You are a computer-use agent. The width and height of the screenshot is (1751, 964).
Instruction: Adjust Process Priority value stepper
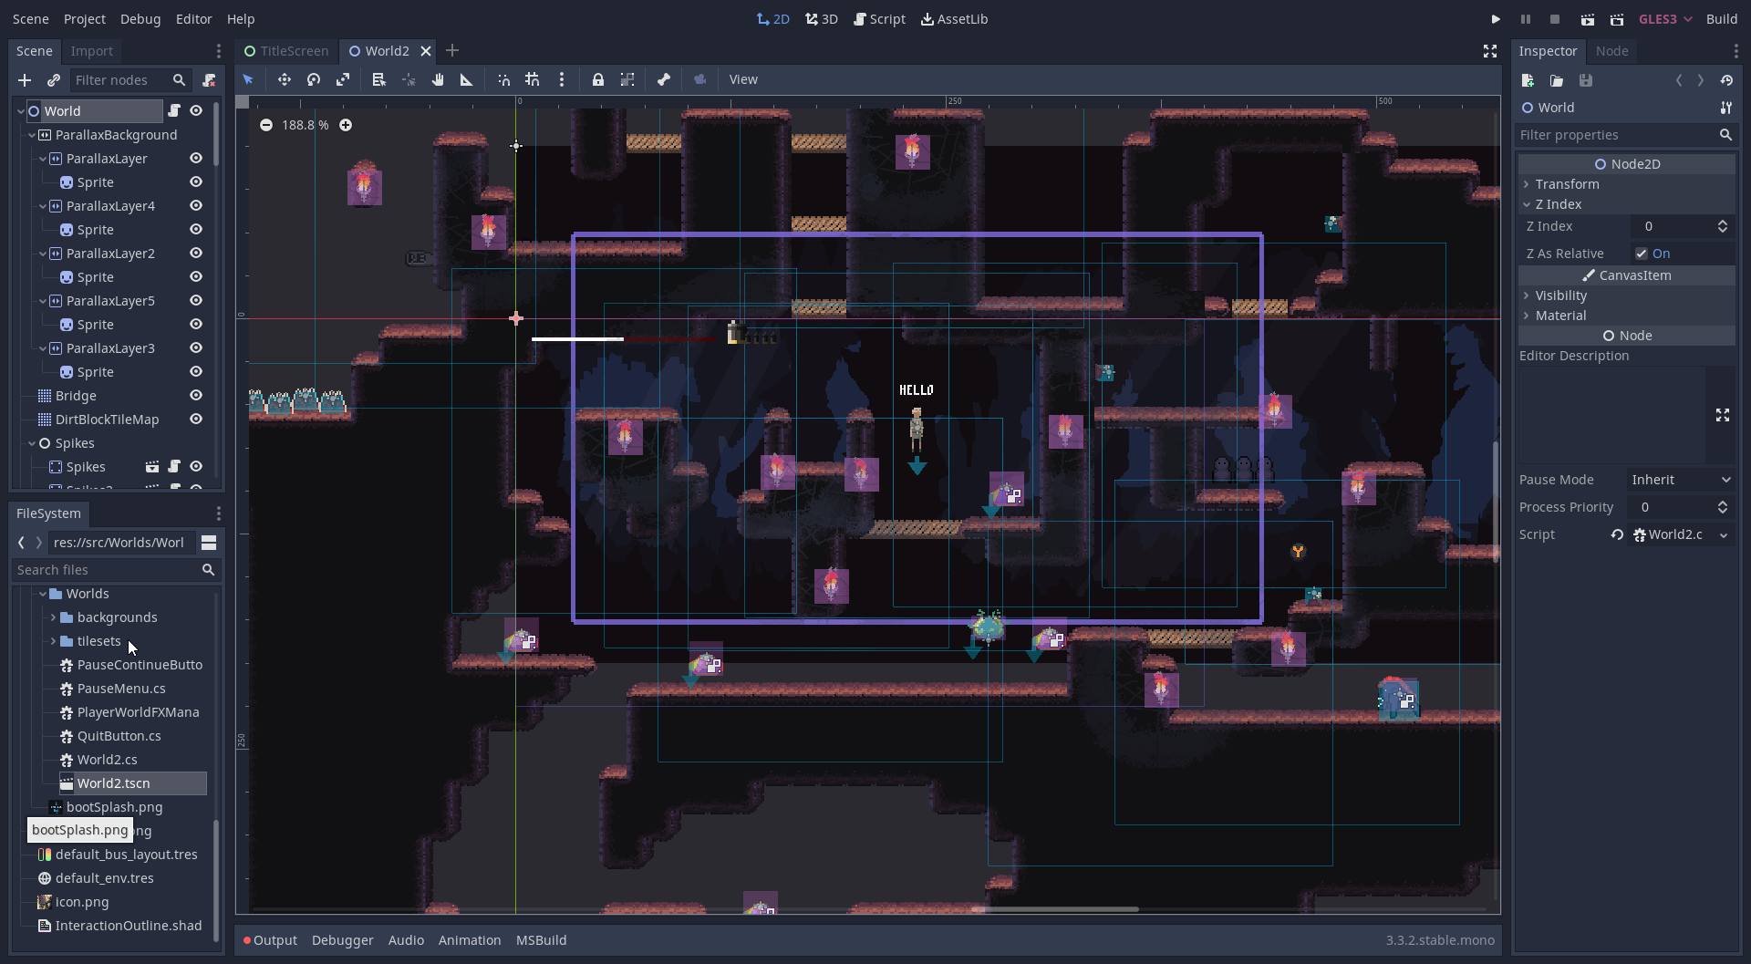[1723, 507]
